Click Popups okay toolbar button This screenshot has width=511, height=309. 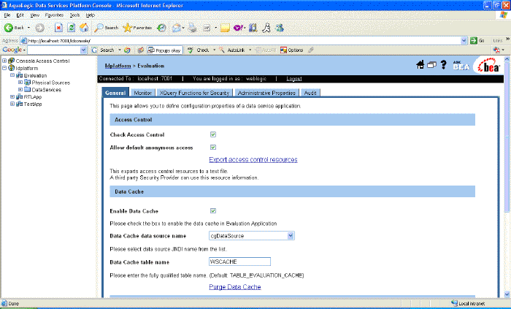click(164, 50)
